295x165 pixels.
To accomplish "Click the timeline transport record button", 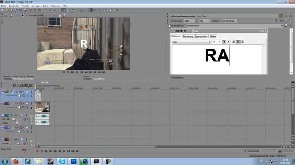I will pos(37,151).
